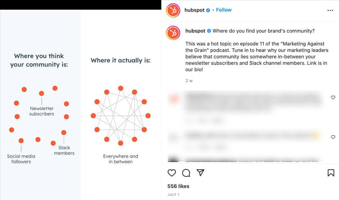Image resolution: width=339 pixels, height=200 pixels.
Task: Save post with the bookmark icon
Action: [331, 173]
